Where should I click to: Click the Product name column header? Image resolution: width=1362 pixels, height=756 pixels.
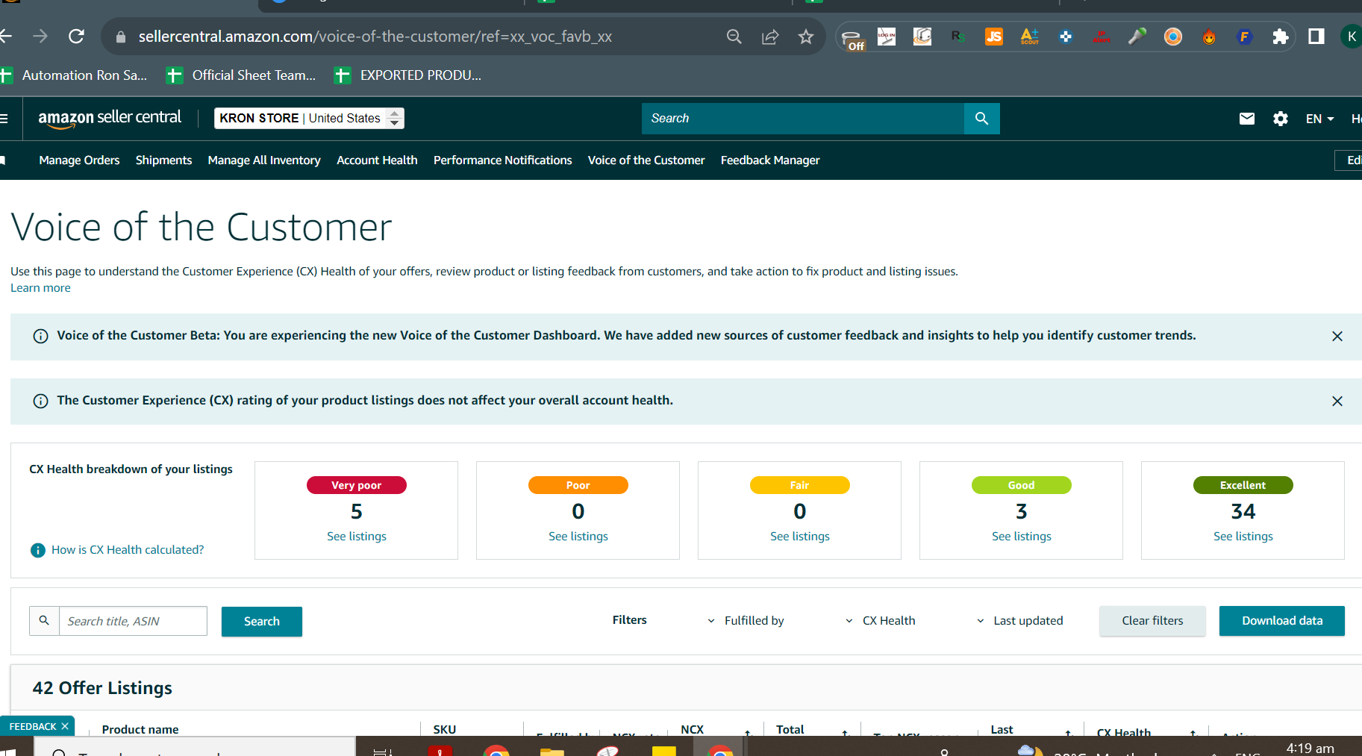140,730
